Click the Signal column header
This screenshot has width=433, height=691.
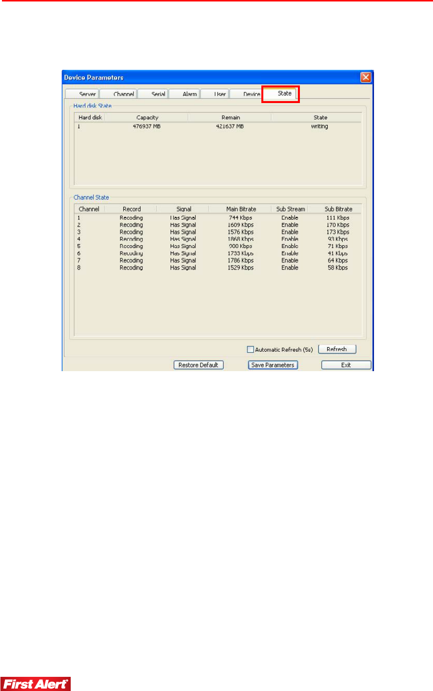click(183, 209)
